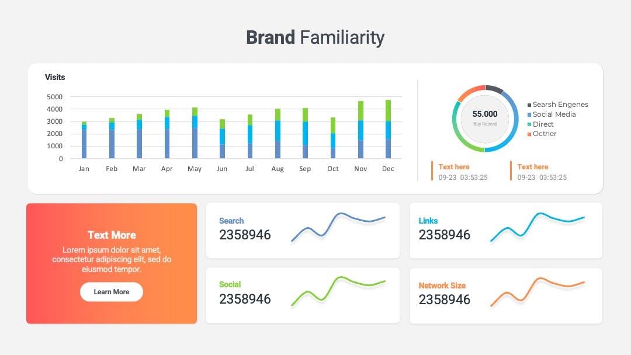Select the Search Engines legend color swatch
This screenshot has width=631, height=355.
(529, 105)
